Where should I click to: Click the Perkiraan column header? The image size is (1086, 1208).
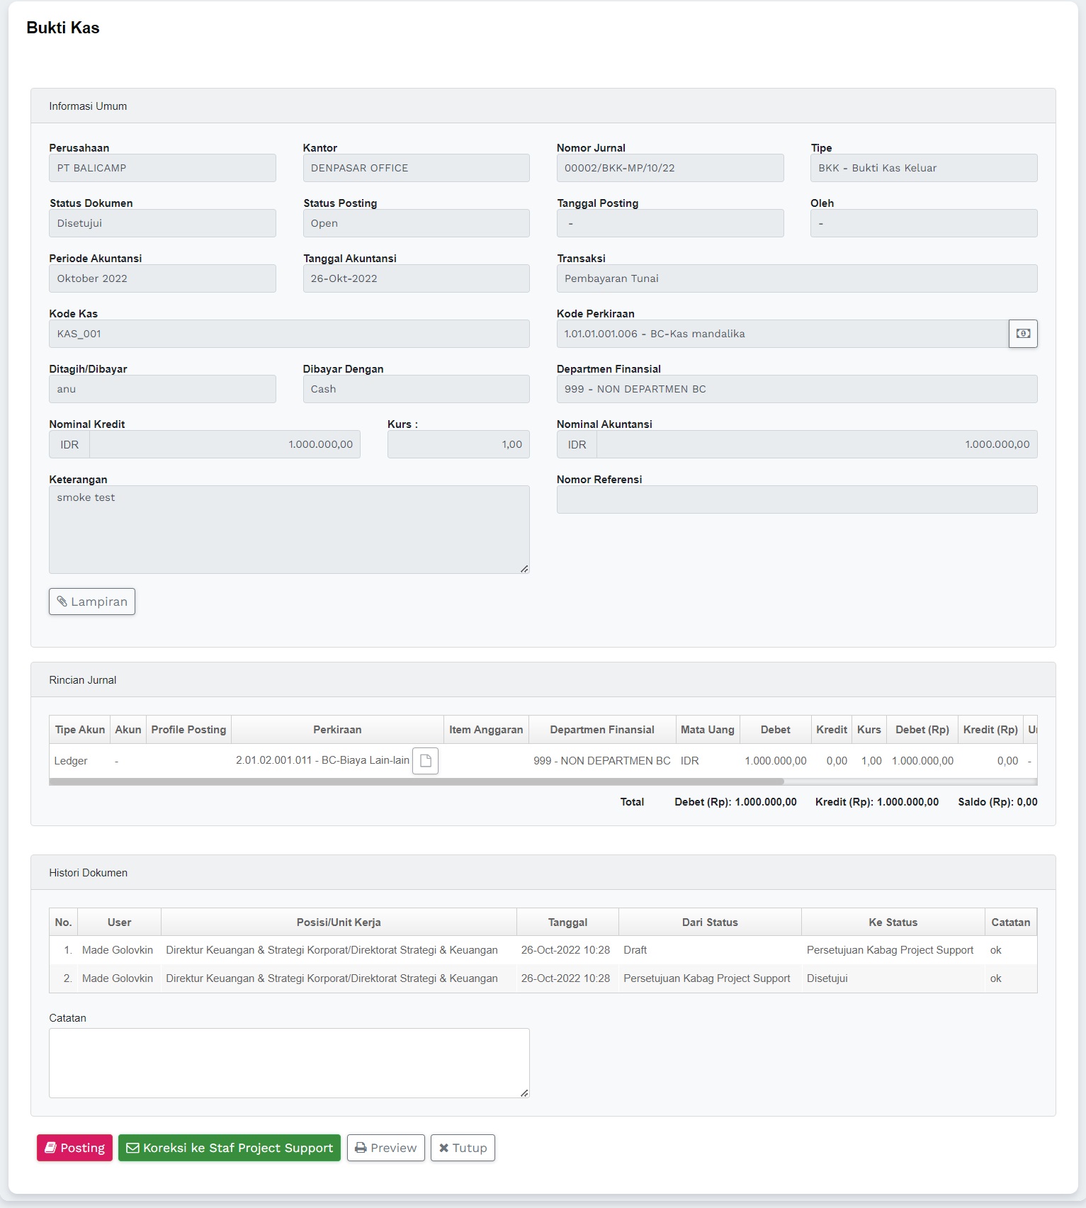click(x=337, y=730)
